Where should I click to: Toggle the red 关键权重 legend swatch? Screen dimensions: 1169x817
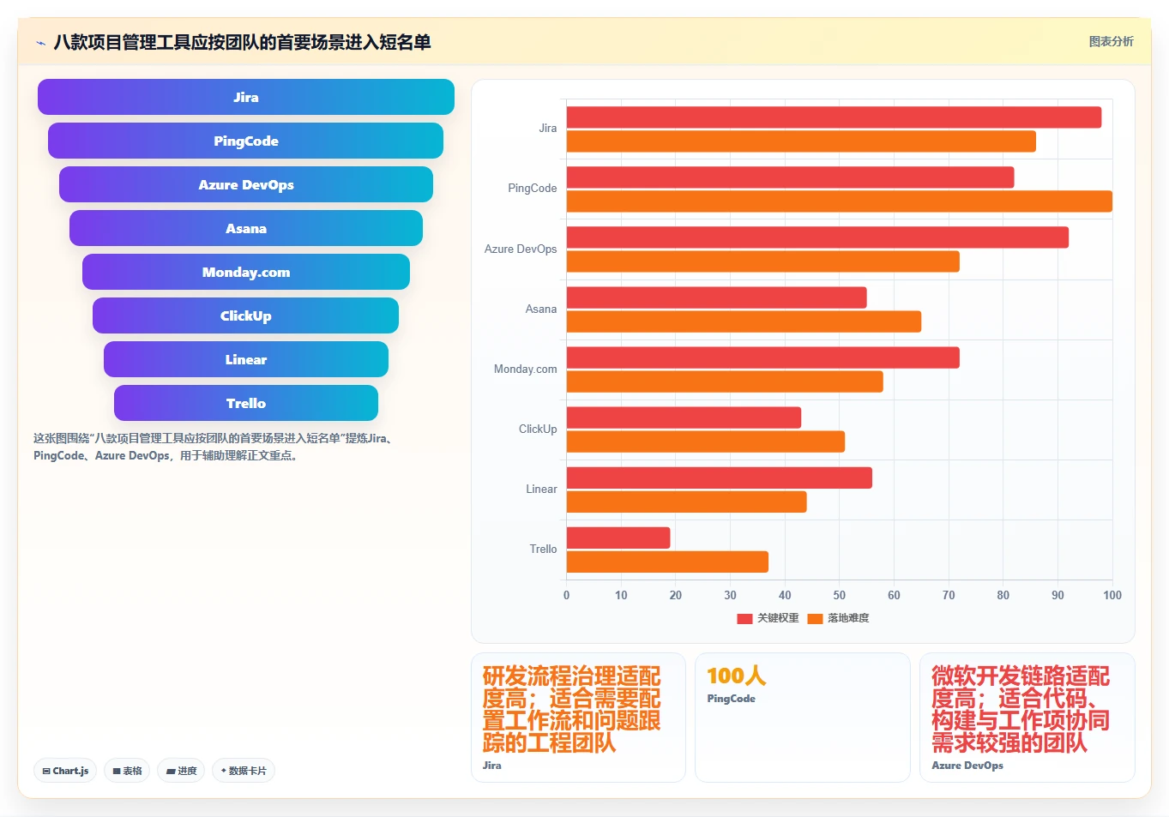pos(744,618)
